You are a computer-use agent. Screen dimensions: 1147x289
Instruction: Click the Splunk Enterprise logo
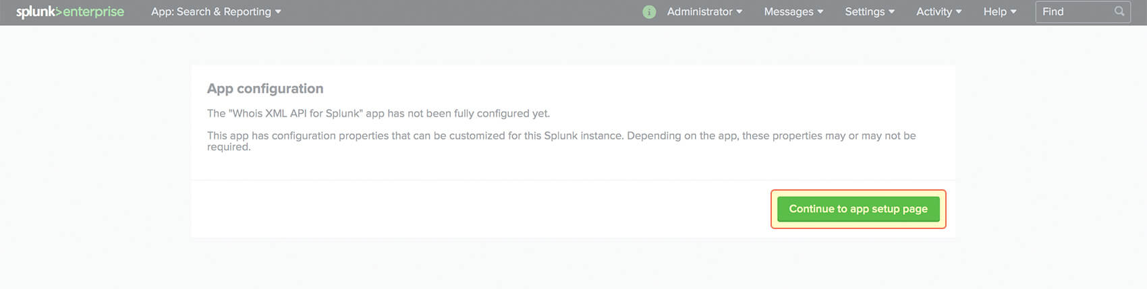click(70, 11)
